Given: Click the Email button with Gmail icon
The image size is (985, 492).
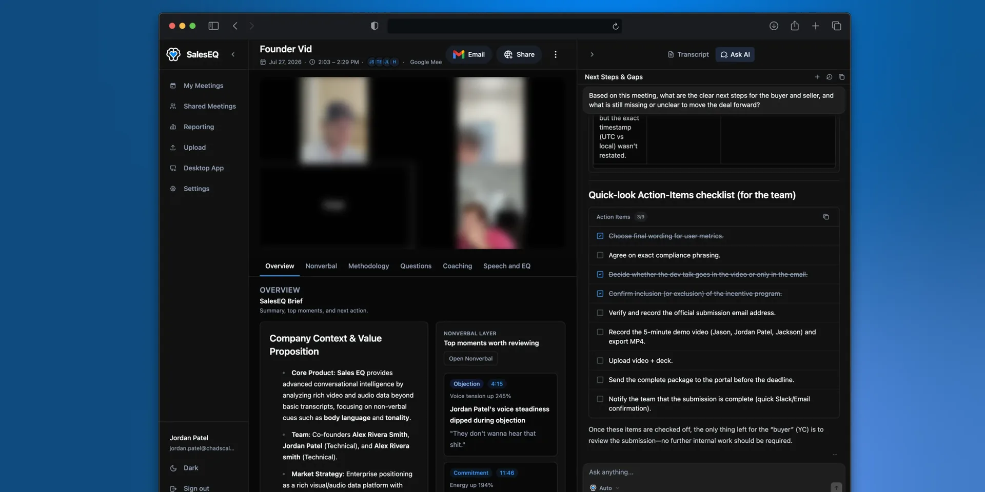Looking at the screenshot, I should (469, 54).
